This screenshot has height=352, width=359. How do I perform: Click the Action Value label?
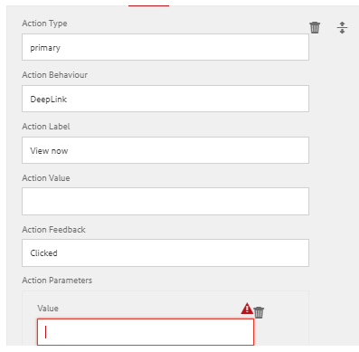[x=46, y=178]
